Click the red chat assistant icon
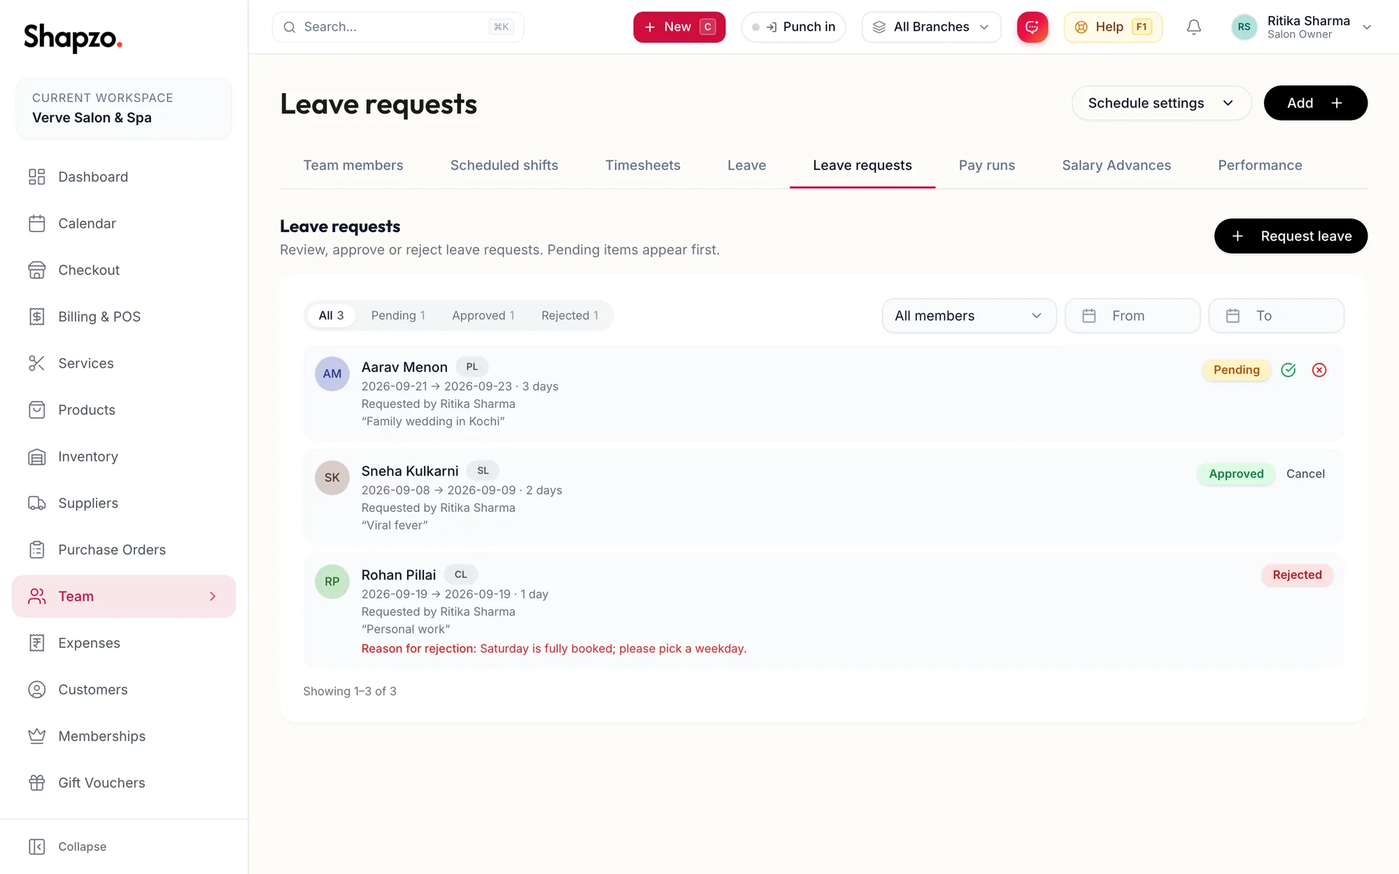The width and height of the screenshot is (1399, 874). click(1032, 27)
